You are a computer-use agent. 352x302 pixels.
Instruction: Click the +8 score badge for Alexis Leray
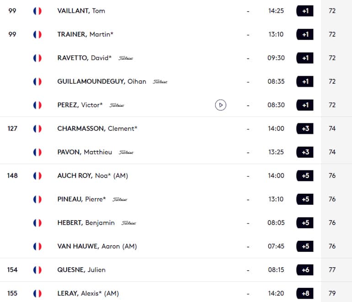pyautogui.click(x=305, y=293)
